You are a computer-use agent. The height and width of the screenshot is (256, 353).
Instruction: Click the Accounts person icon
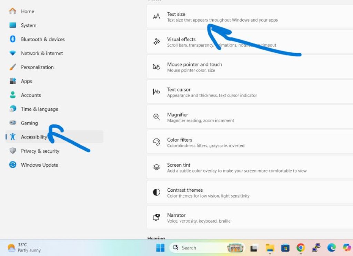click(x=13, y=95)
